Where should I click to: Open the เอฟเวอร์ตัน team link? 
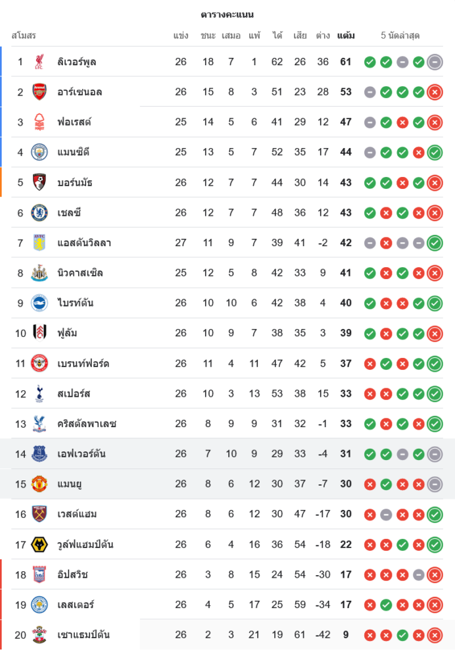coord(82,454)
